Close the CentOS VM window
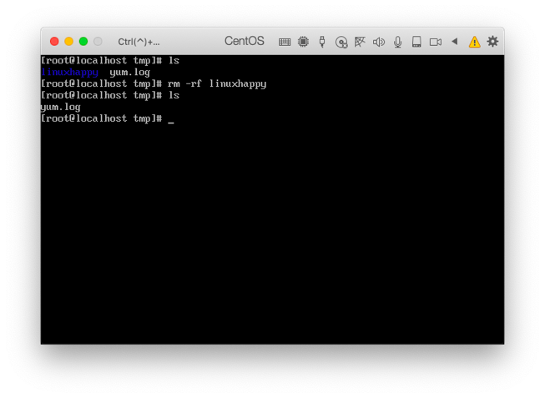Viewport: 545px width, 398px height. click(54, 42)
